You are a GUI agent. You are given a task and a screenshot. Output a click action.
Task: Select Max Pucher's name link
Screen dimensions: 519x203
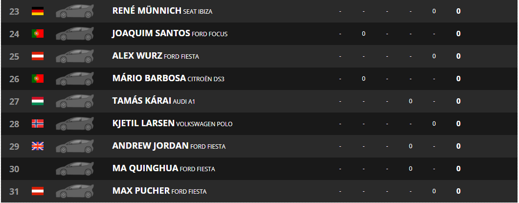pos(141,191)
